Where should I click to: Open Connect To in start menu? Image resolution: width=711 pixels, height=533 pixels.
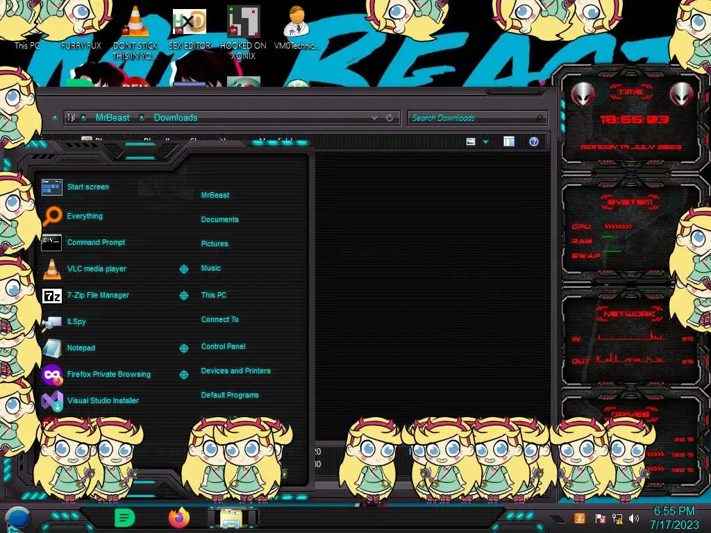click(x=220, y=319)
